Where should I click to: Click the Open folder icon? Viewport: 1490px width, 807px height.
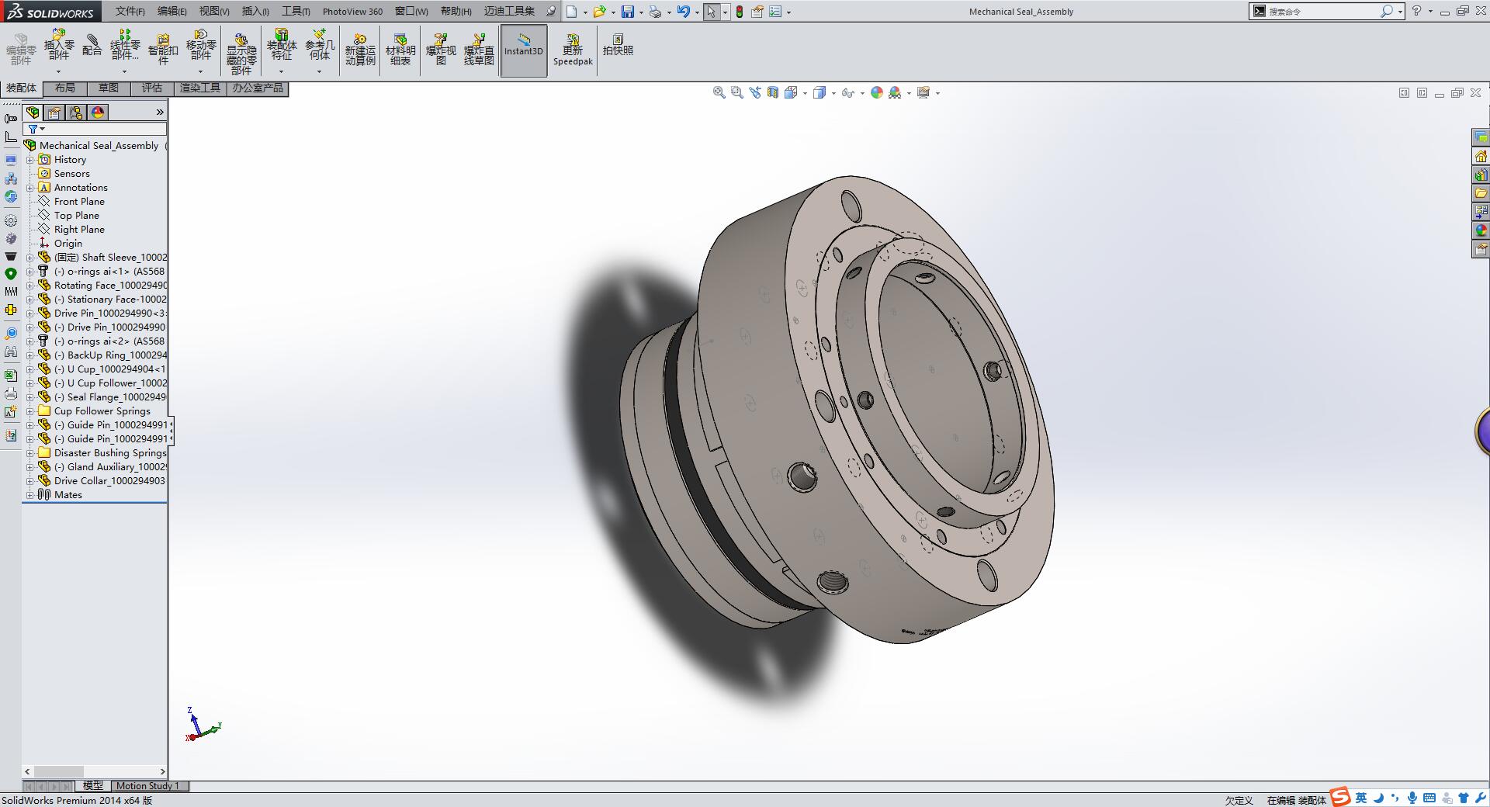600,12
